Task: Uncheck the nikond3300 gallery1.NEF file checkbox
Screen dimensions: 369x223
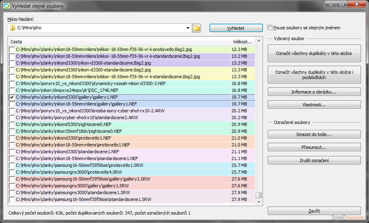Action: (12, 97)
